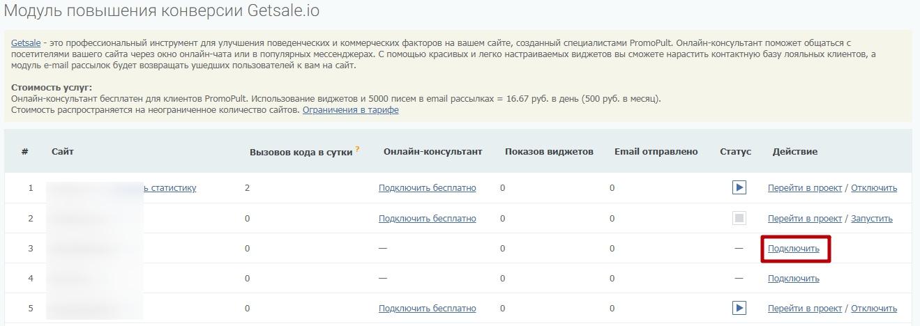Click the Вызовов кода в сутки column header
Image resolution: width=920 pixels, height=326 pixels.
point(301,152)
